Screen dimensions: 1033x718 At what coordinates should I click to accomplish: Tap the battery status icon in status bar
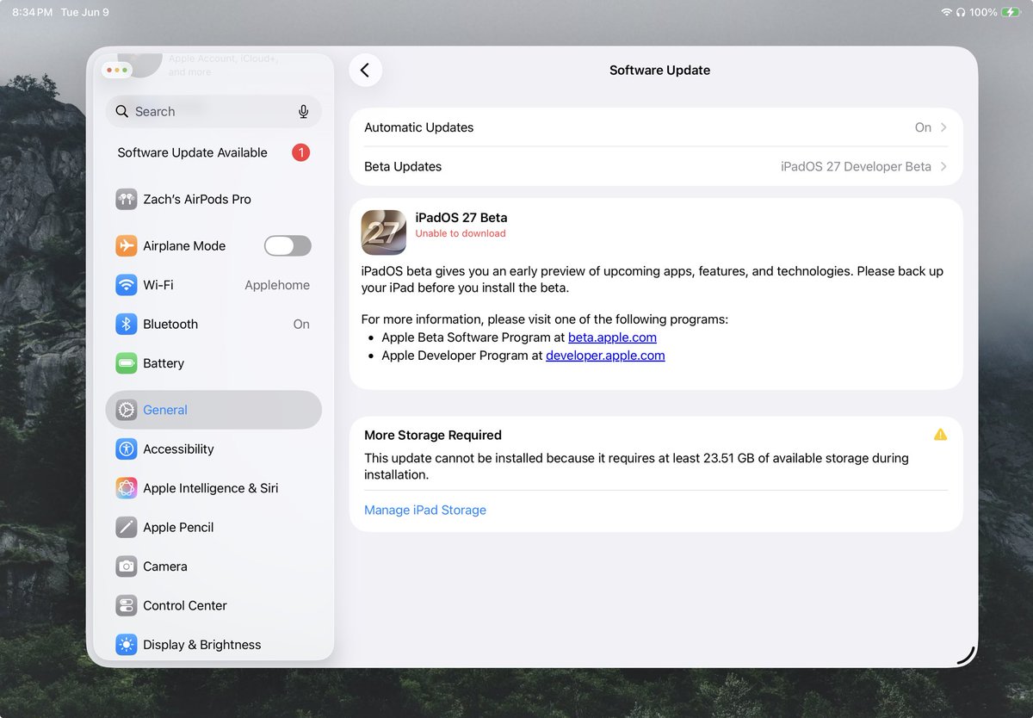pyautogui.click(x=1010, y=13)
